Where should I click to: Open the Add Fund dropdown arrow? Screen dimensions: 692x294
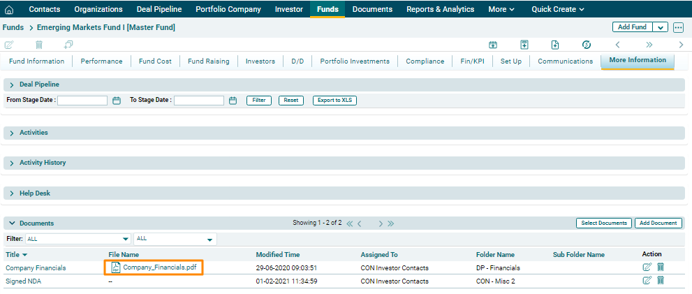tap(661, 27)
